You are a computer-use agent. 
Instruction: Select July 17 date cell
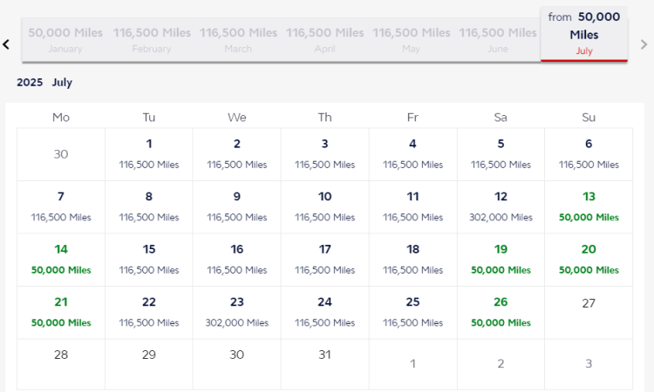325,260
